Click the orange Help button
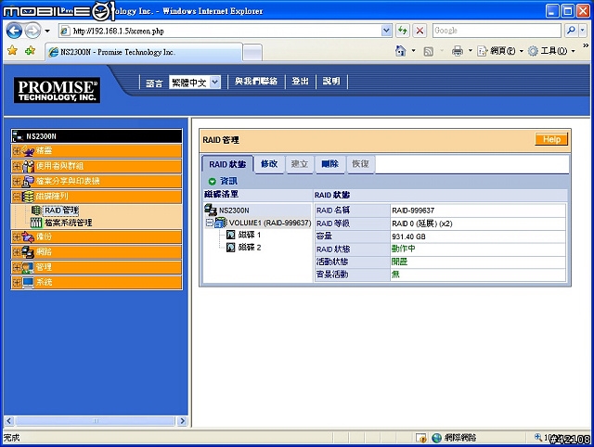This screenshot has width=594, height=447. [x=551, y=139]
